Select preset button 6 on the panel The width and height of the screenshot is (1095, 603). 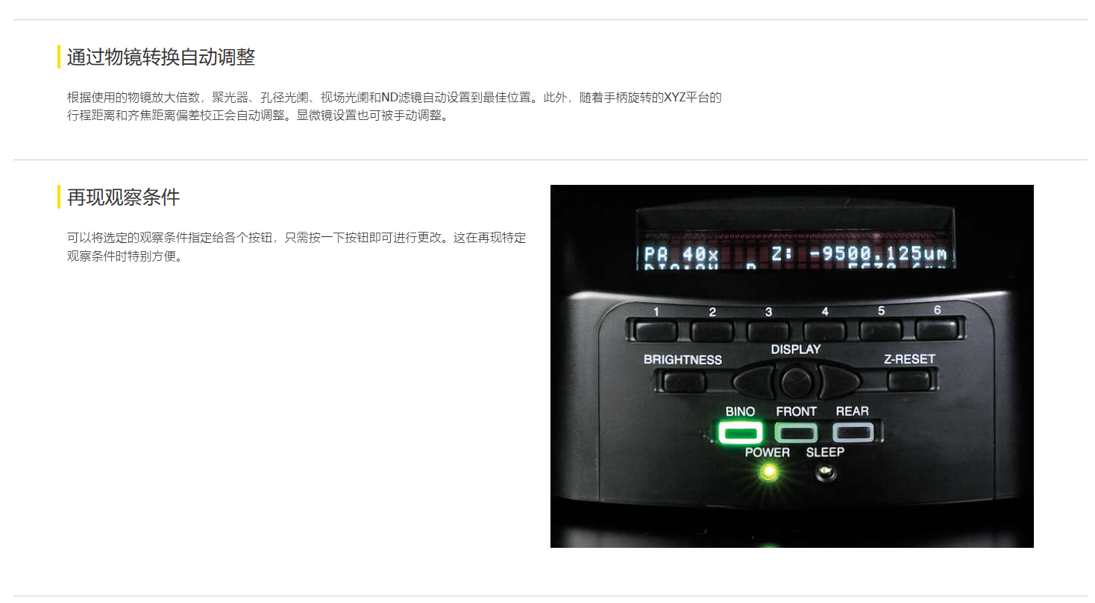click(935, 329)
